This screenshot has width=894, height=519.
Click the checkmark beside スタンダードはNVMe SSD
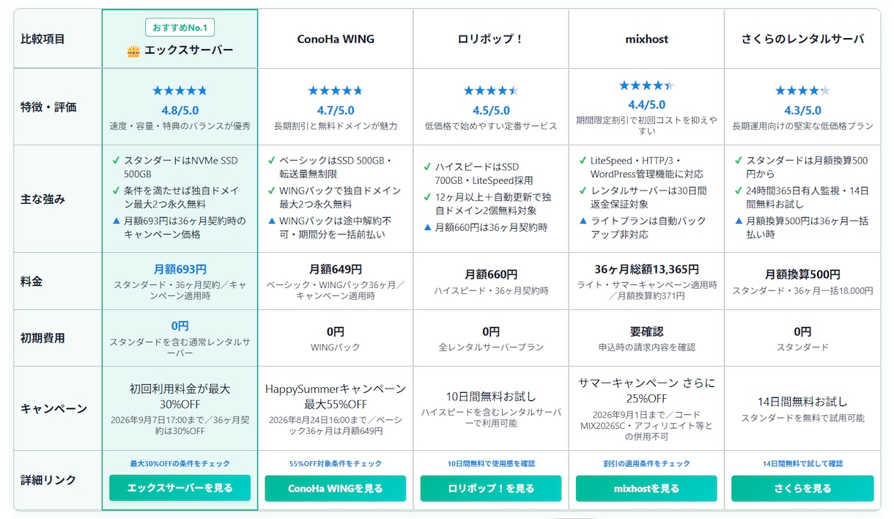pyautogui.click(x=116, y=161)
